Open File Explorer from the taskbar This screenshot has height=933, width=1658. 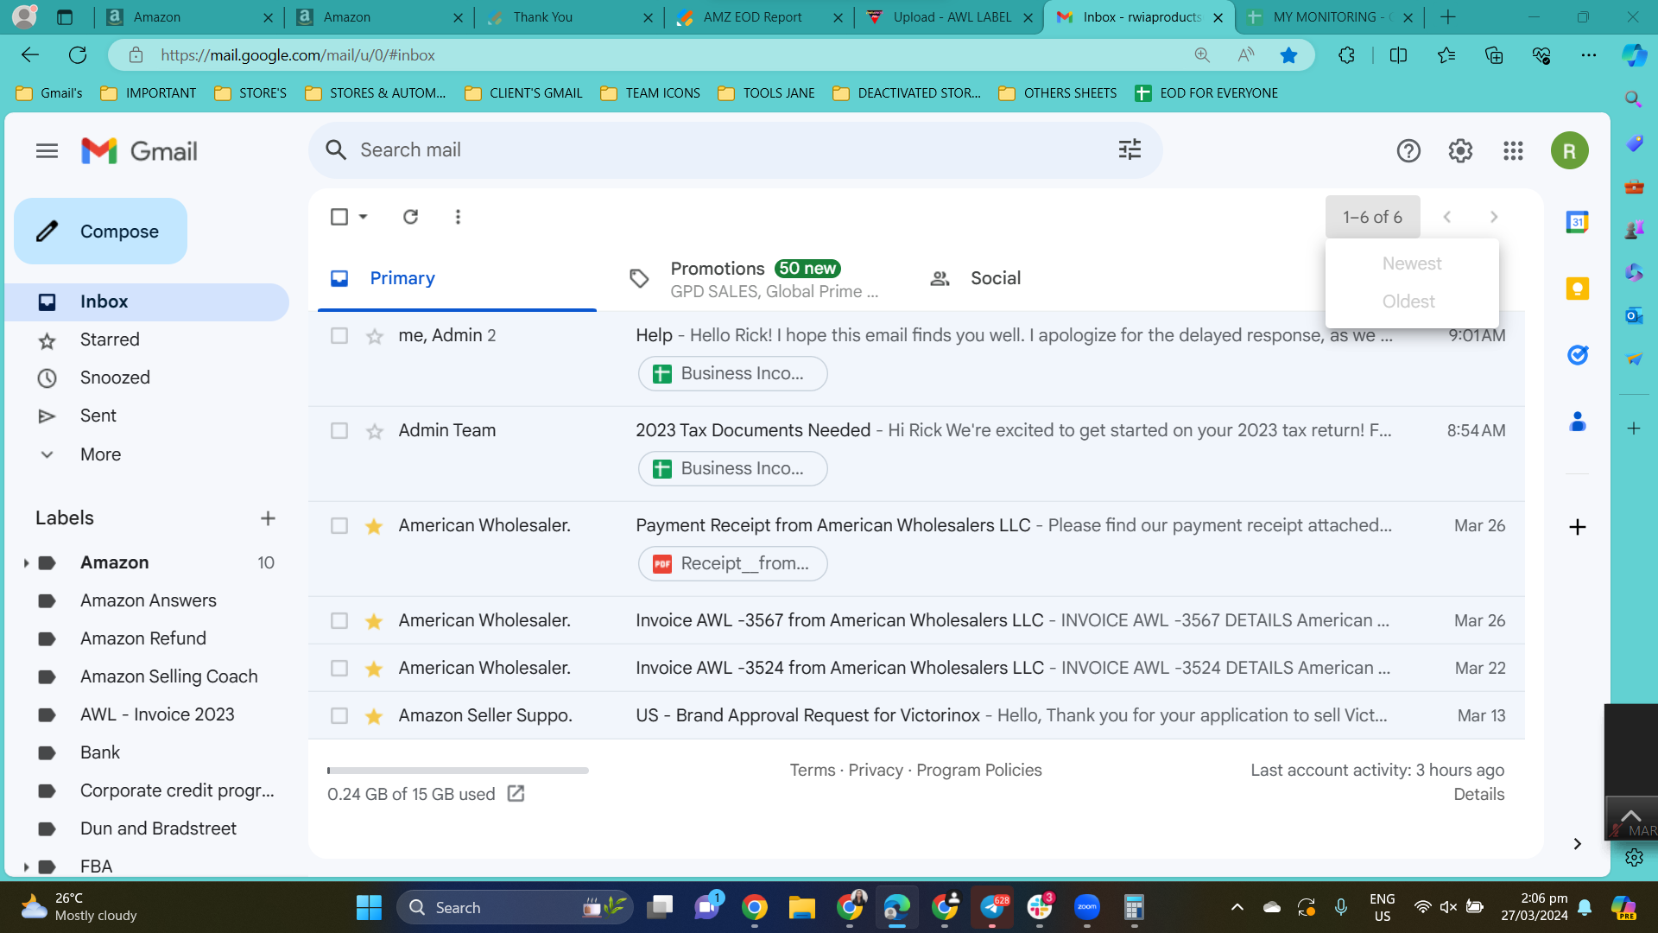coord(801,907)
